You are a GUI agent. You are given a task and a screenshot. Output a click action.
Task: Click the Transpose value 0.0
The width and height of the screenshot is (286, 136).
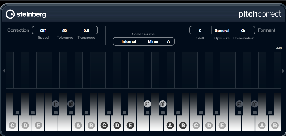(x=86, y=30)
